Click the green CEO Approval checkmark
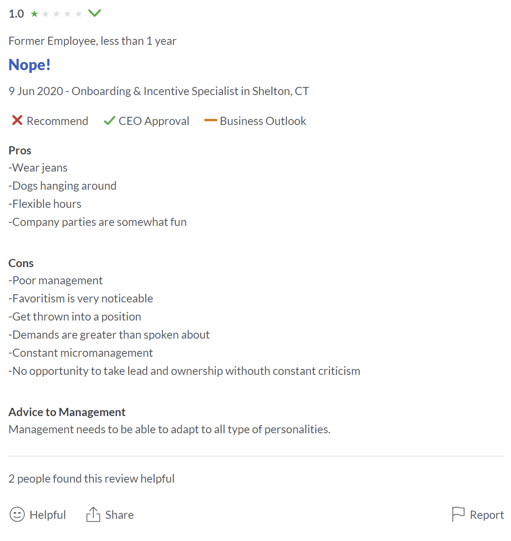511x541 pixels. point(109,121)
